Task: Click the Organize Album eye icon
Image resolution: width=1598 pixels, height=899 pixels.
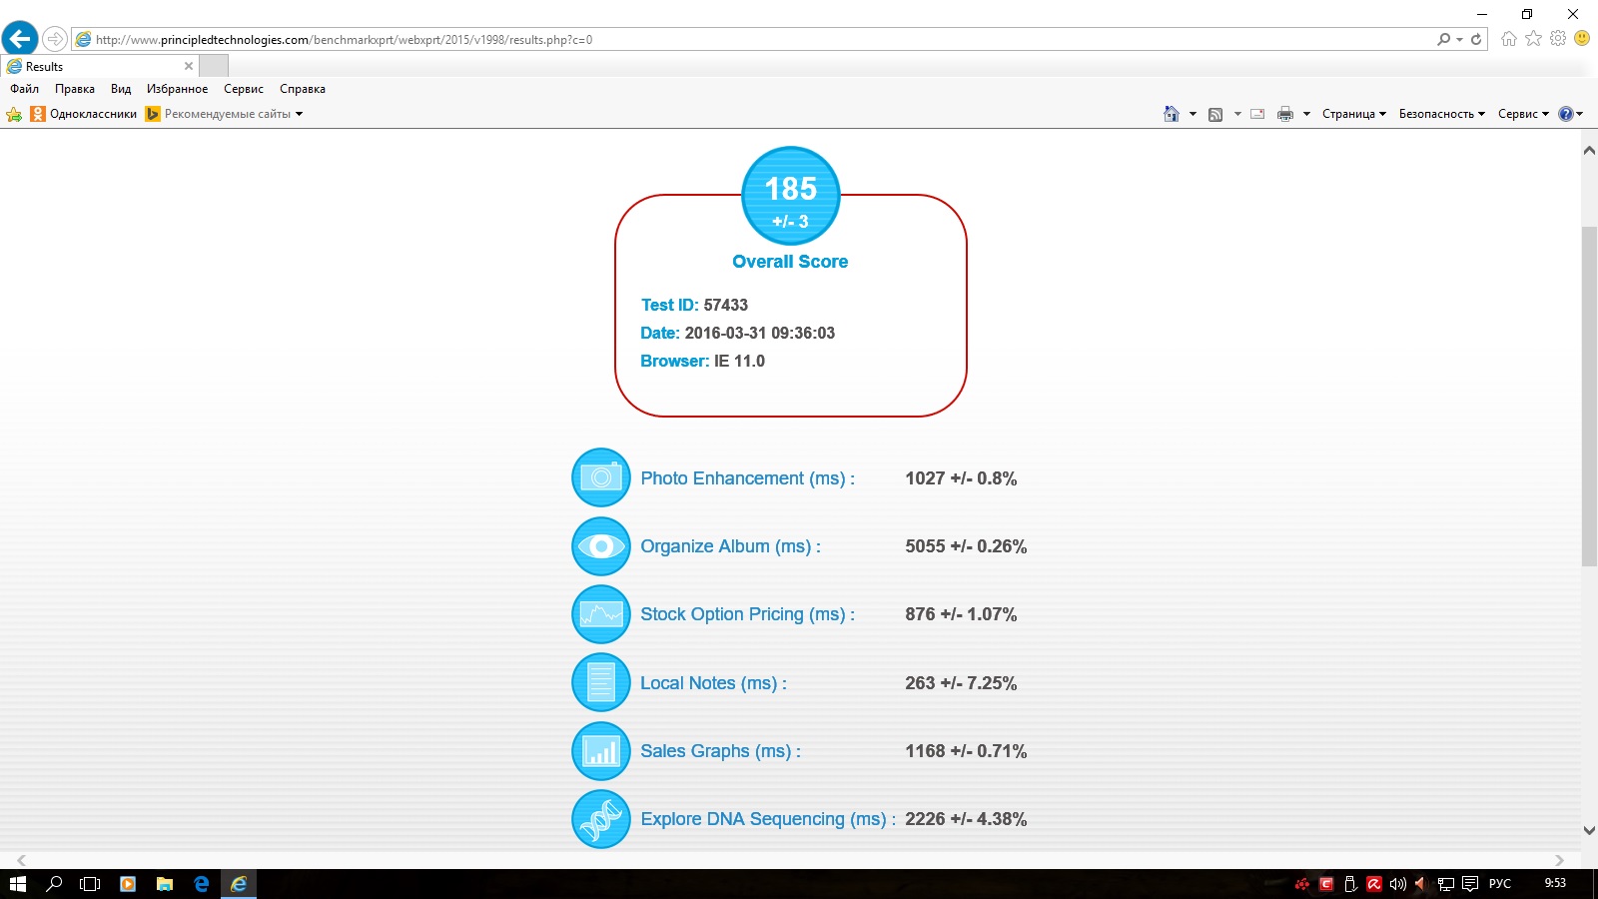Action: pos(601,546)
